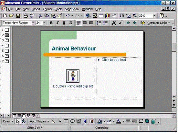
Task: Toggle Bold formatting
Action: tap(51, 23)
